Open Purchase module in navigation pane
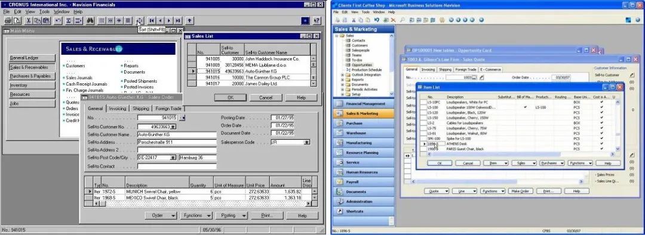Image resolution: width=645 pixels, height=235 pixels. [x=364, y=123]
